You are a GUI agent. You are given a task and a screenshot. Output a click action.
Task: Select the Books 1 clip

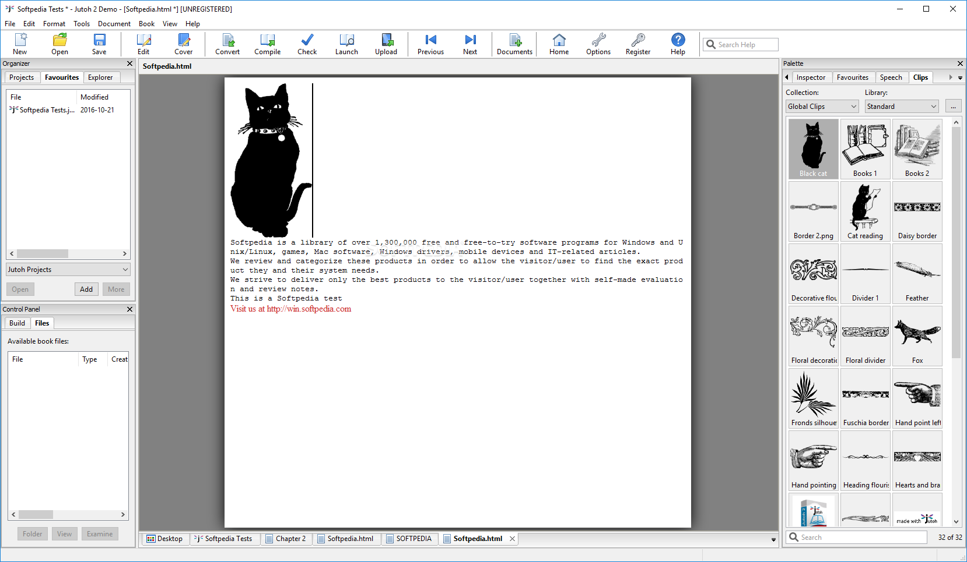point(866,149)
